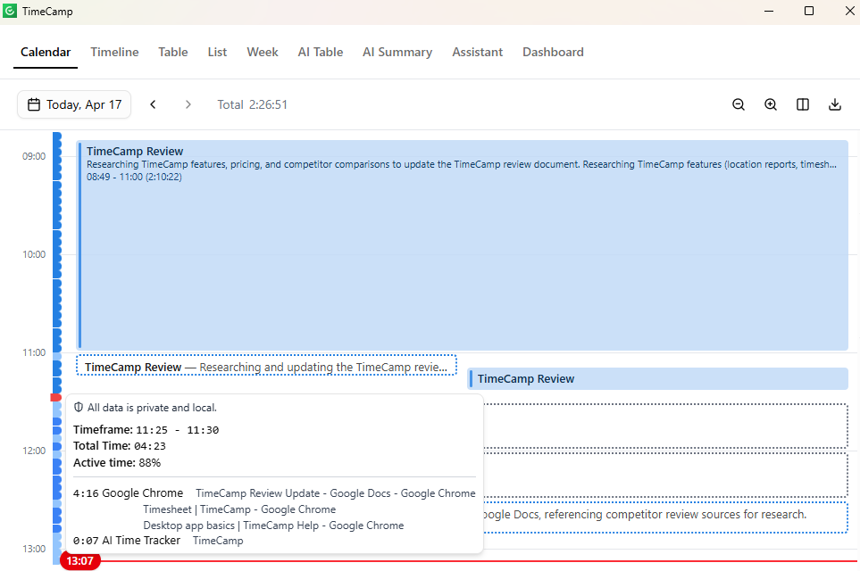Click the 09:00 hour label

34,156
